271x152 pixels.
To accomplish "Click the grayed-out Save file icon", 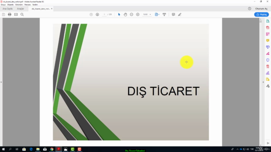I will click(x=3, y=14).
